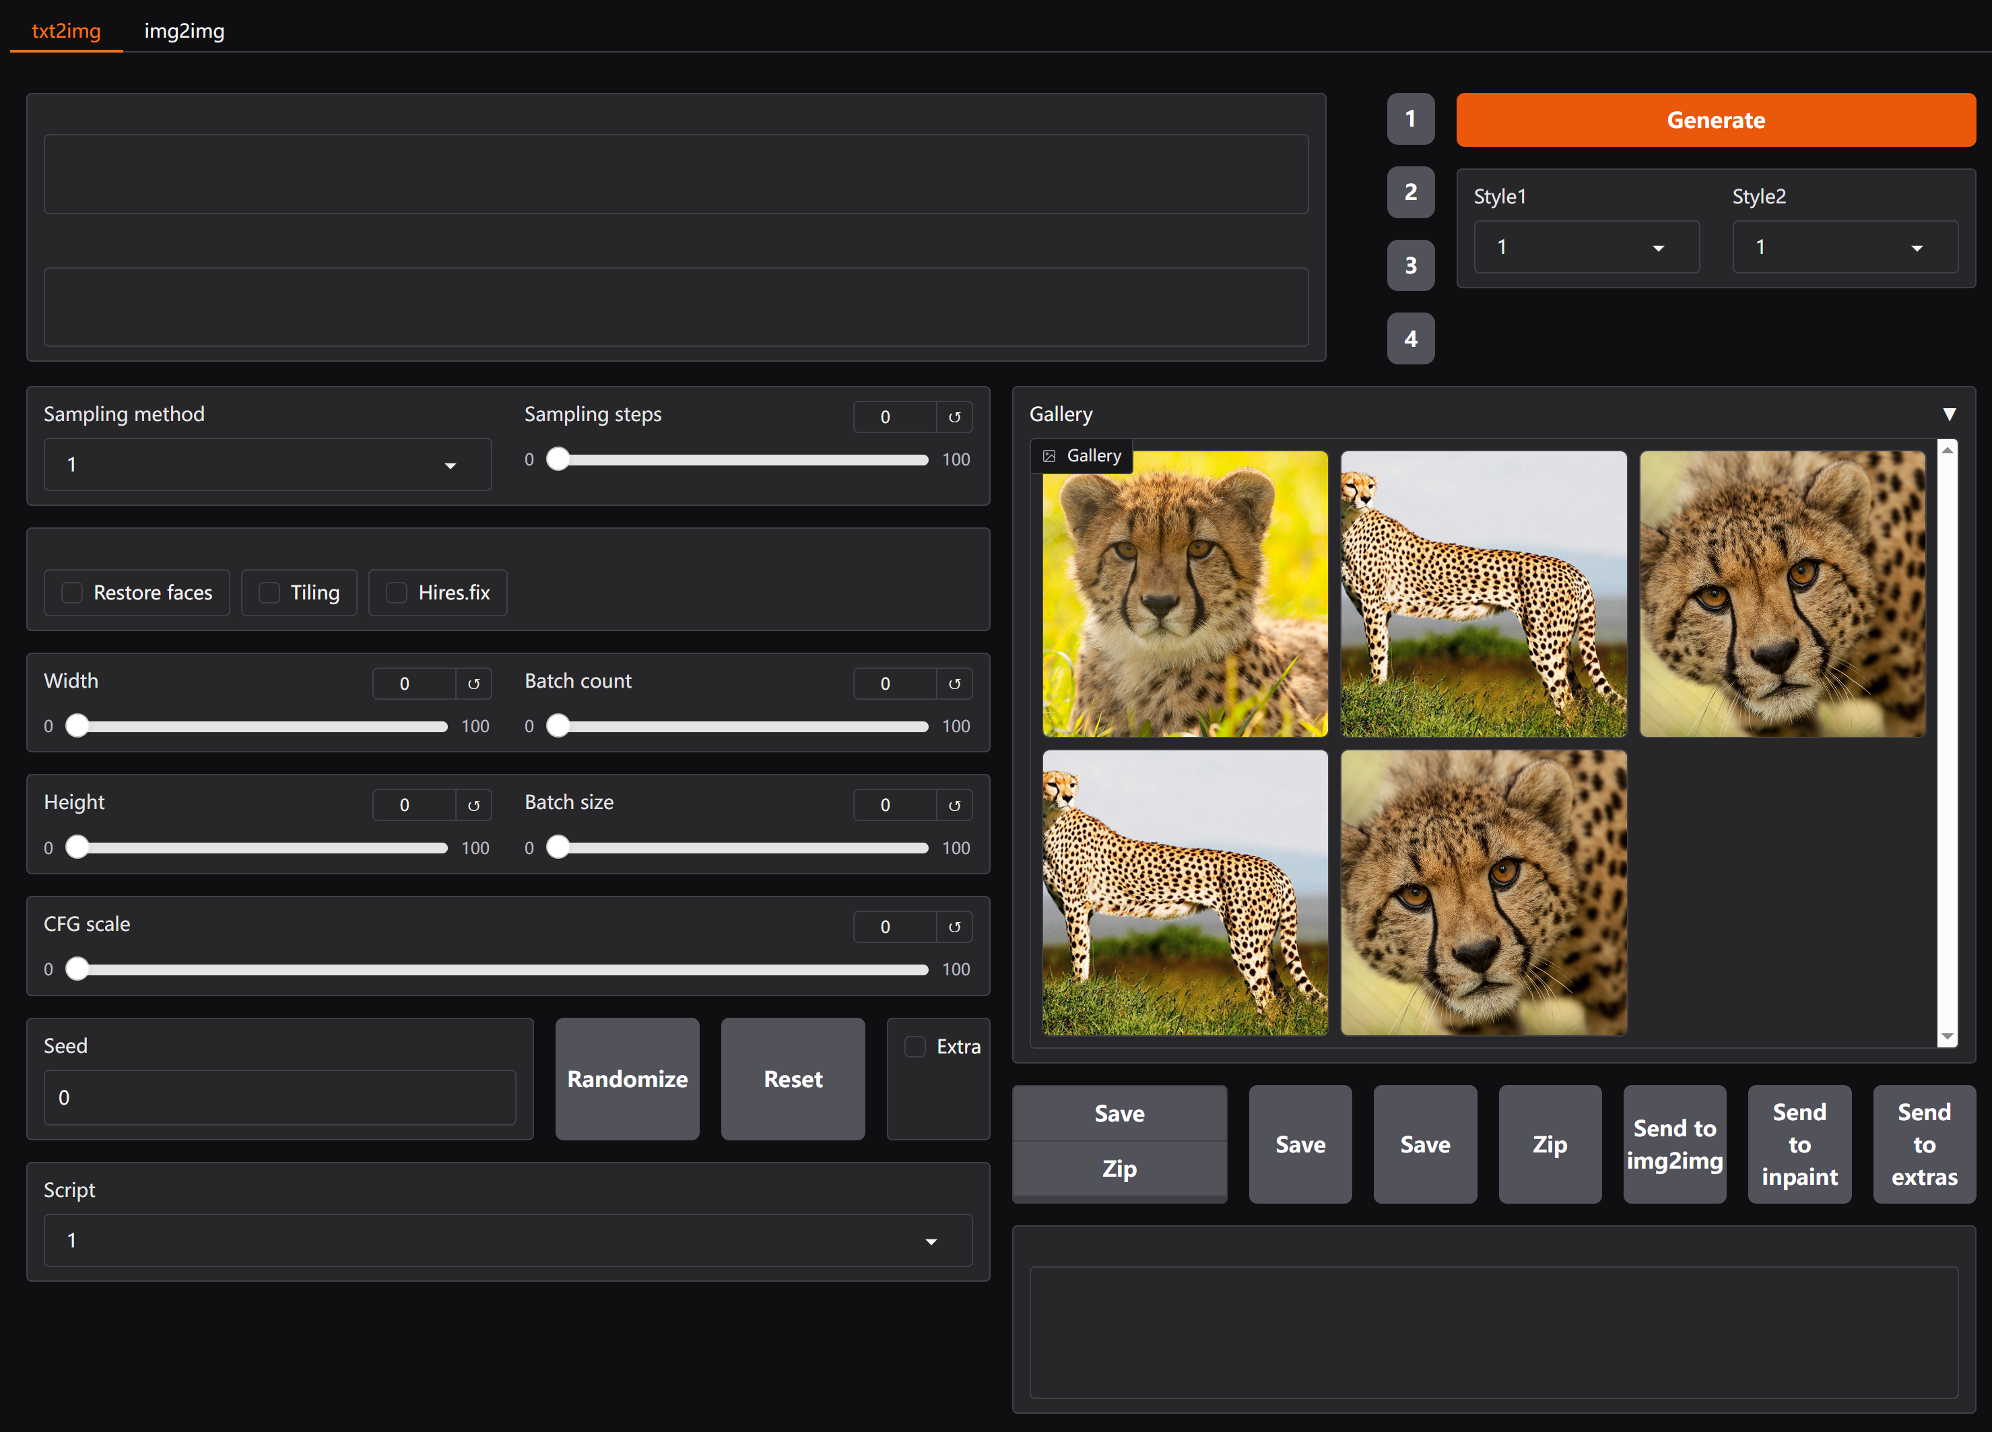Reset Sampling steps with its reset icon
The width and height of the screenshot is (1992, 1432).
pos(954,418)
